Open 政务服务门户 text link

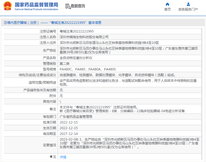[188, 9]
